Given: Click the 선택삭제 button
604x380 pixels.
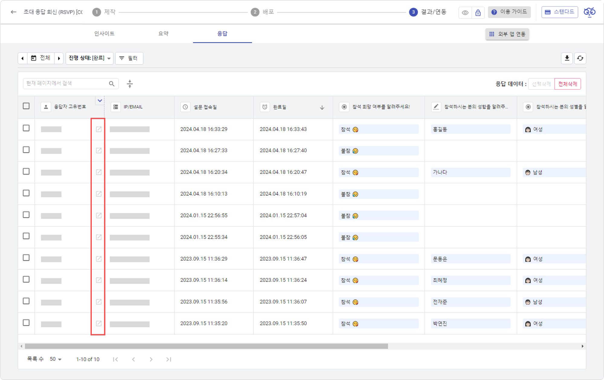Looking at the screenshot, I should [541, 84].
